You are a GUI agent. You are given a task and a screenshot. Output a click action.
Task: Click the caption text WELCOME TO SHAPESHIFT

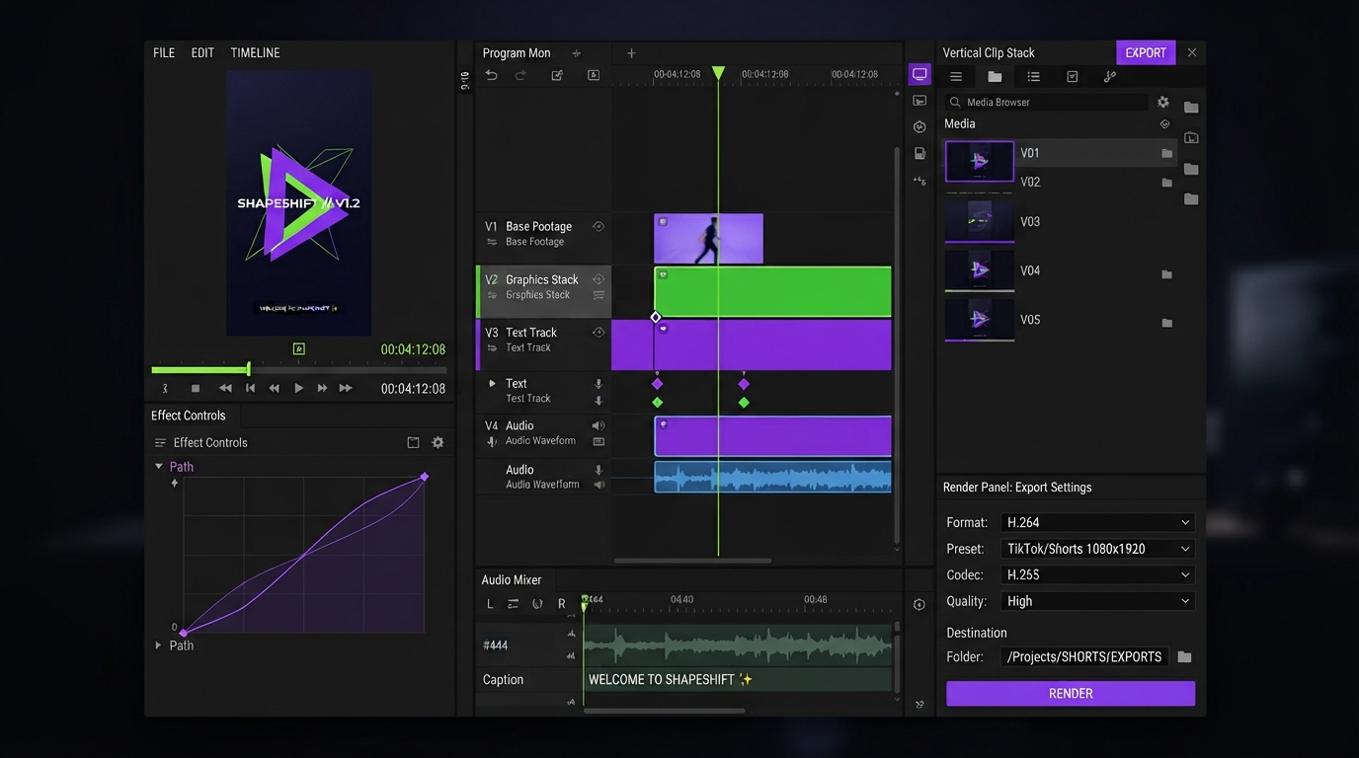click(x=670, y=680)
